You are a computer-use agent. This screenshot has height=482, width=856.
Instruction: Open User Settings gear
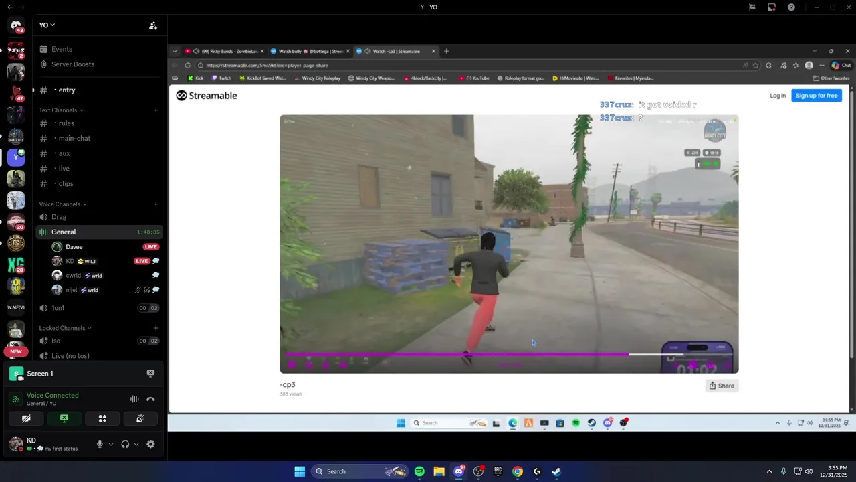coord(150,444)
